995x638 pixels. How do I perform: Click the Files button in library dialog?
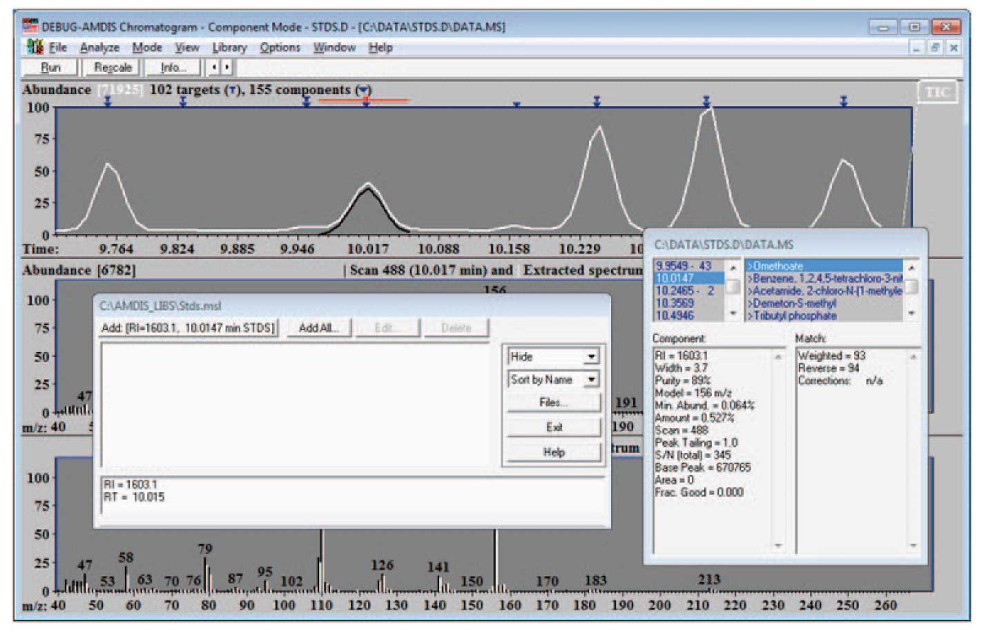click(x=553, y=403)
